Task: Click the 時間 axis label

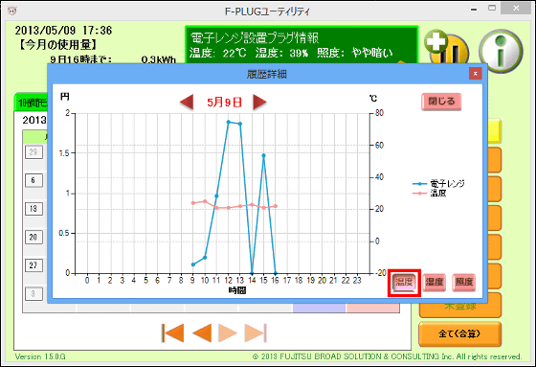Action: [x=237, y=291]
